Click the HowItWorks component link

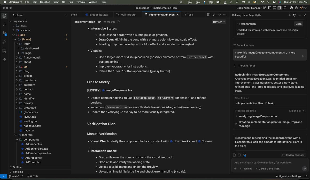pos(180,141)
